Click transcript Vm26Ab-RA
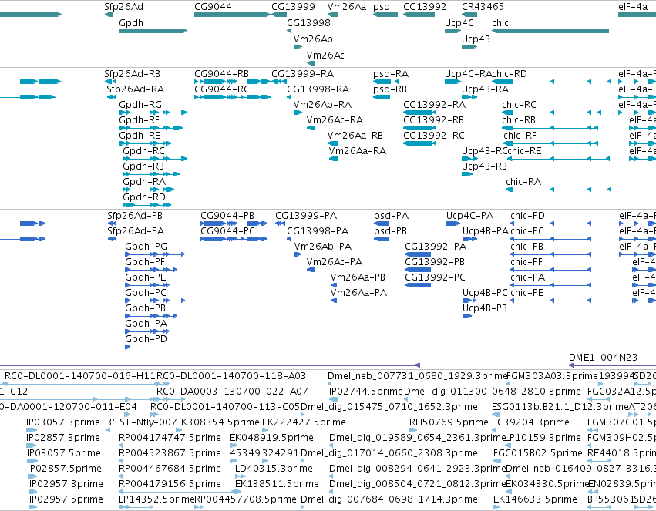 322,105
